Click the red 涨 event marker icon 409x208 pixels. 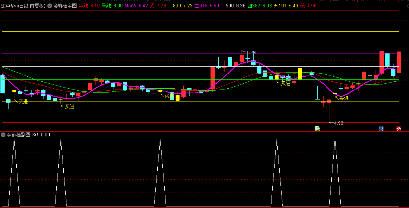[x=399, y=128]
